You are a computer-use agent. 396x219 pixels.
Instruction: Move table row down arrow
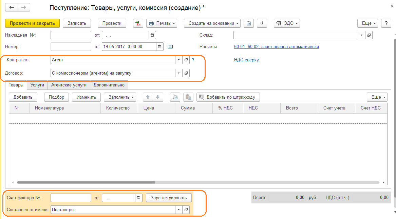158,97
